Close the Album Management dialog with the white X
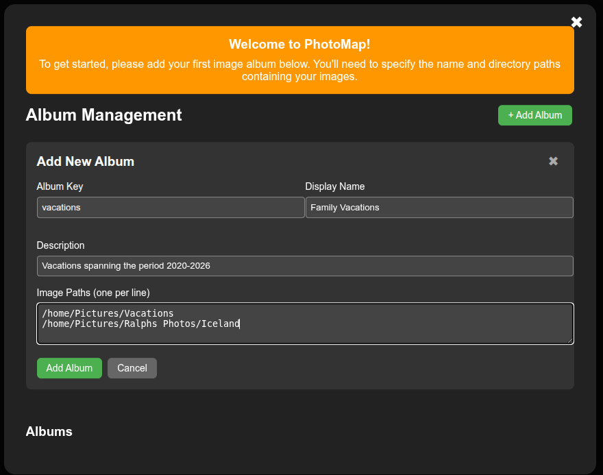This screenshot has width=603, height=475. click(x=576, y=23)
